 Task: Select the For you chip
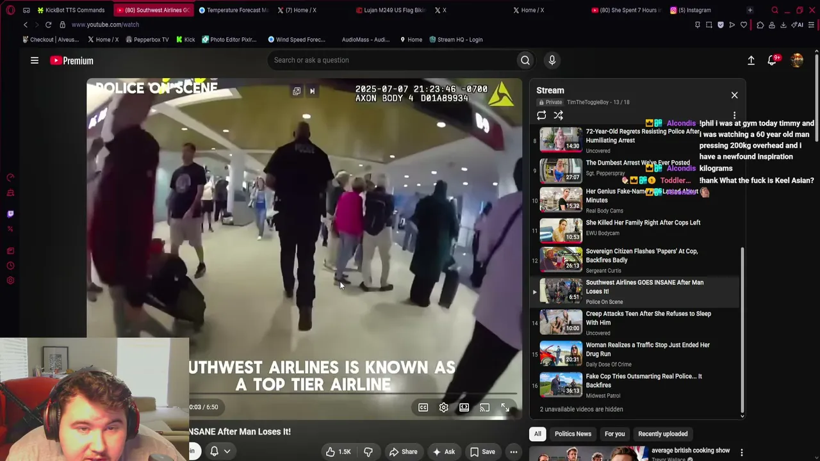(x=614, y=434)
